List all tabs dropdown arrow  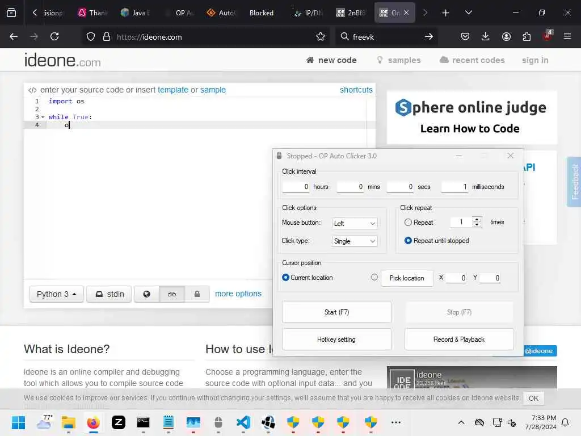coord(468,12)
